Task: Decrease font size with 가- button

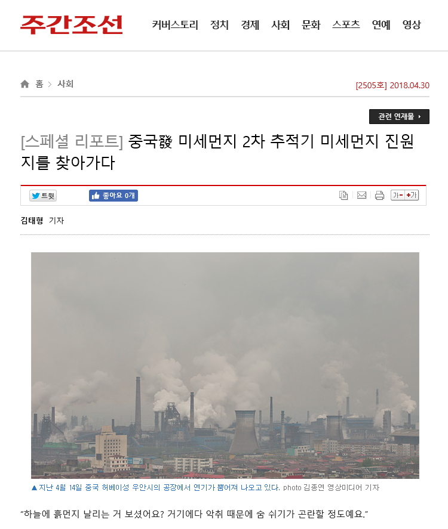Action: coord(398,195)
